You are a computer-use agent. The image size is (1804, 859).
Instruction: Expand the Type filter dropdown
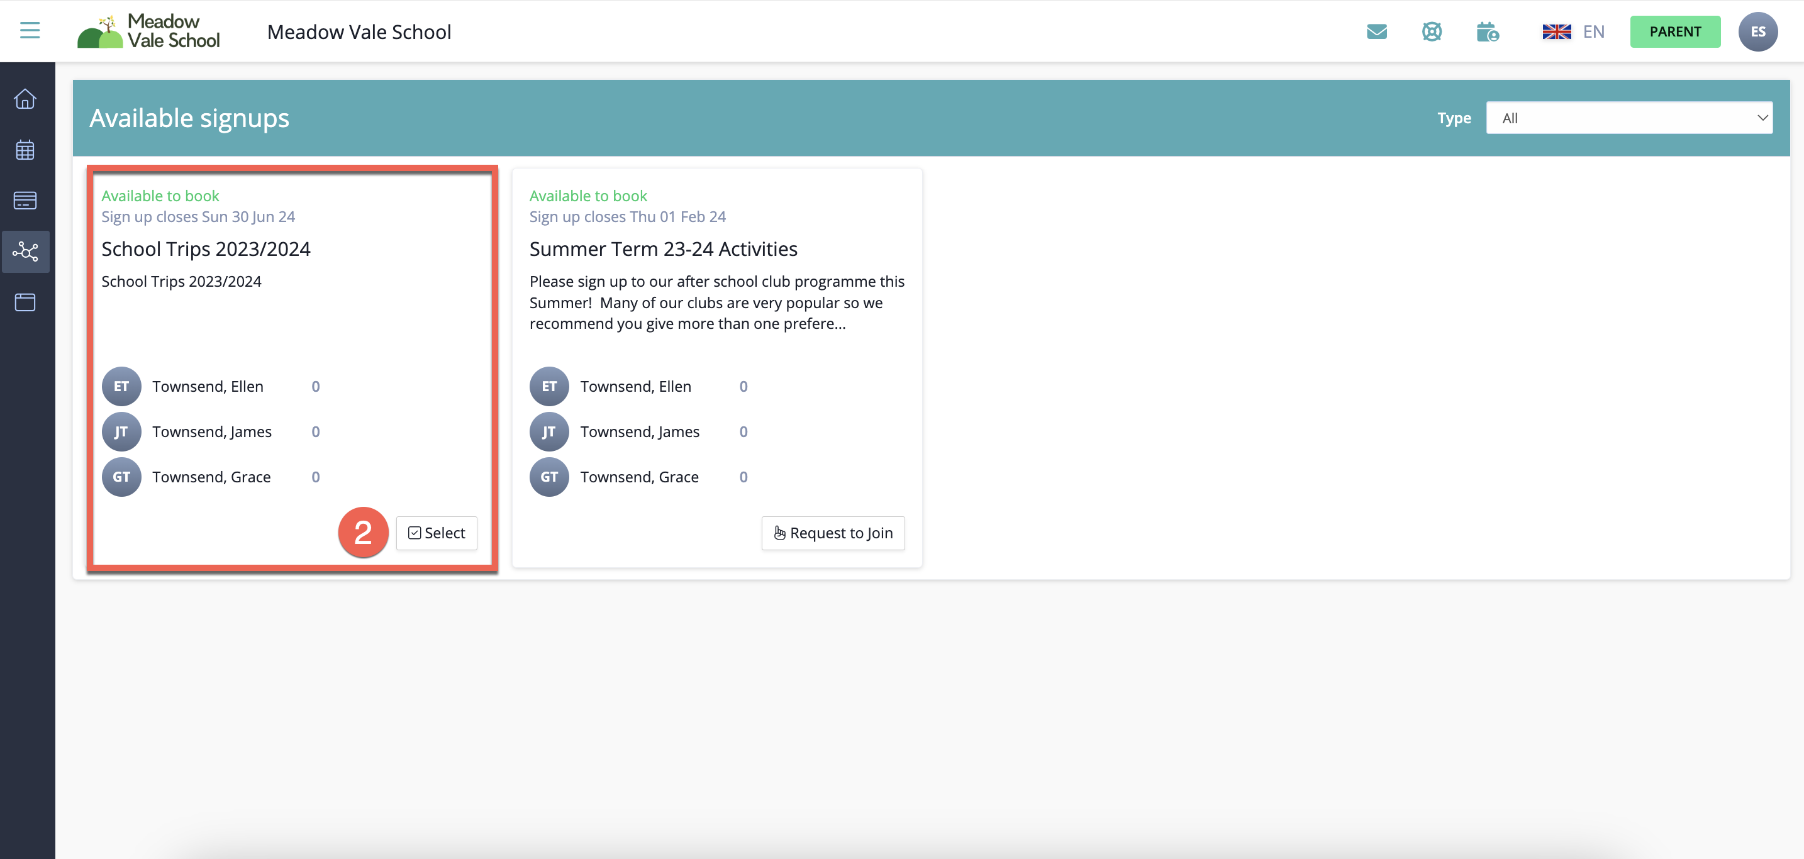pyautogui.click(x=1629, y=118)
